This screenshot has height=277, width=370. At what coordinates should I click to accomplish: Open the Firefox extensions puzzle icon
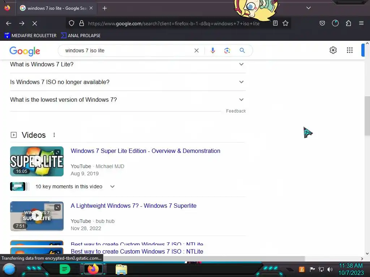click(348, 23)
